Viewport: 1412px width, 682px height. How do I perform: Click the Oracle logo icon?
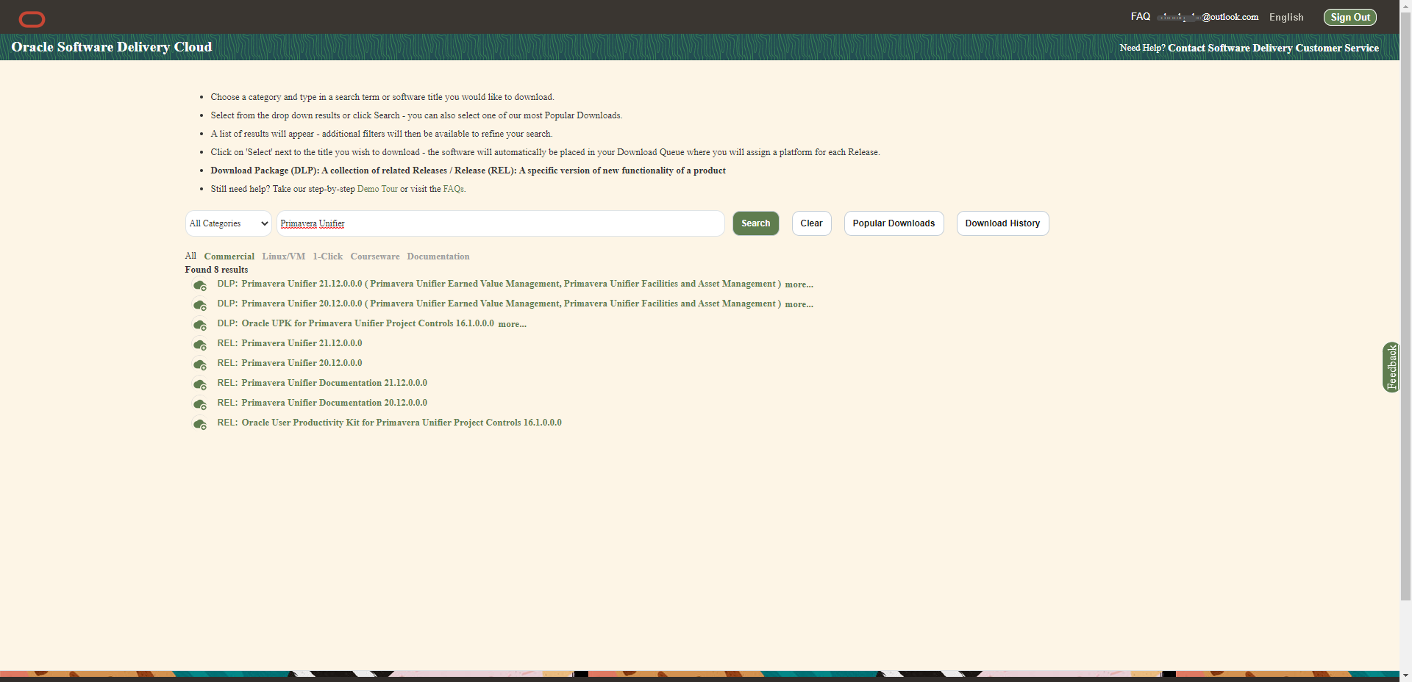[32, 19]
